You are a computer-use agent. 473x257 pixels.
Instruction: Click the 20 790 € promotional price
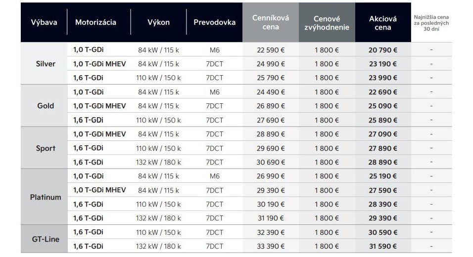pyautogui.click(x=383, y=50)
